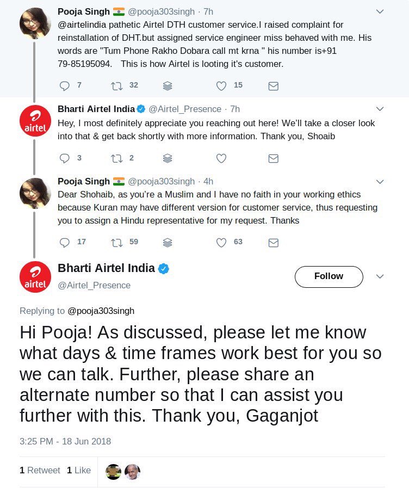
Task: Select the direct message envelope on Pooja's first tweet
Action: pos(273,85)
